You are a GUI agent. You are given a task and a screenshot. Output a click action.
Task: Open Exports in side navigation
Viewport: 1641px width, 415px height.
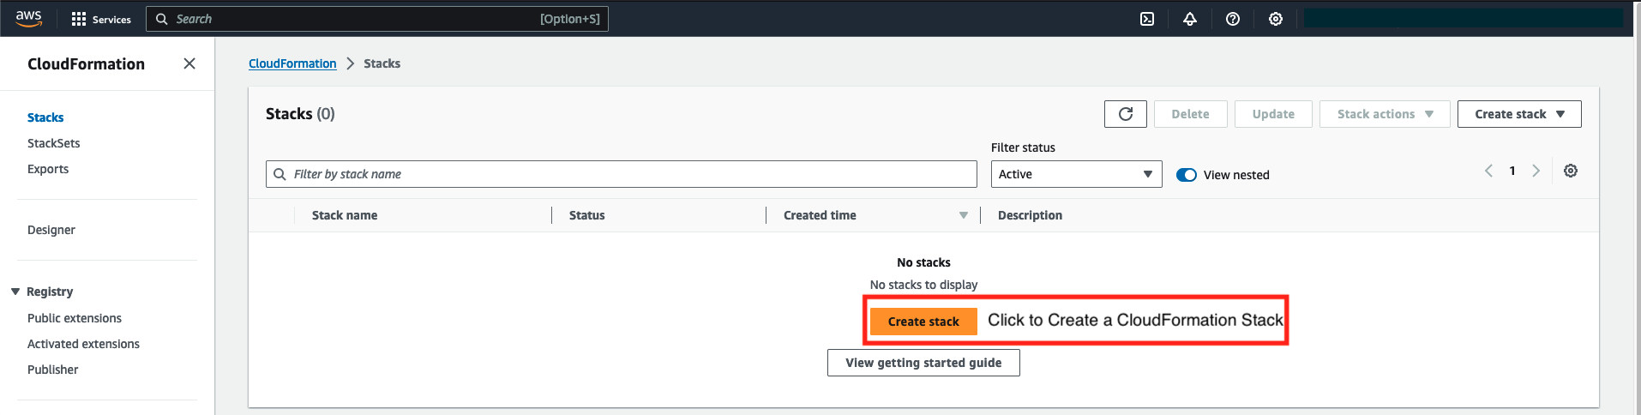coord(48,169)
